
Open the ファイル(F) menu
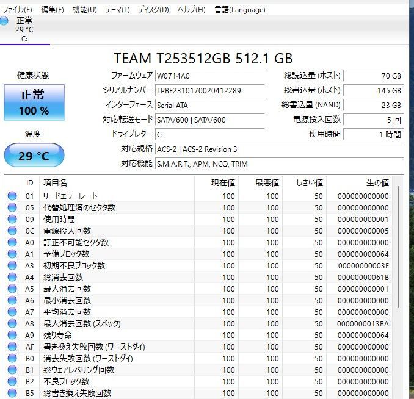18,10
